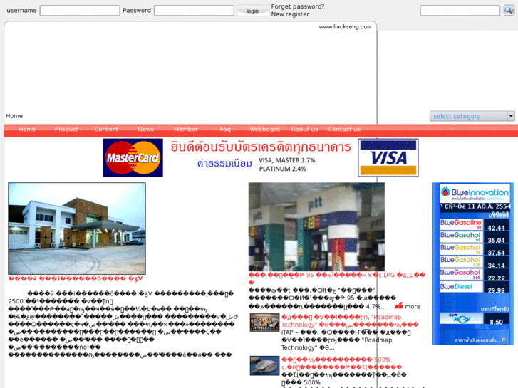Open the select category dropdown

(472, 116)
